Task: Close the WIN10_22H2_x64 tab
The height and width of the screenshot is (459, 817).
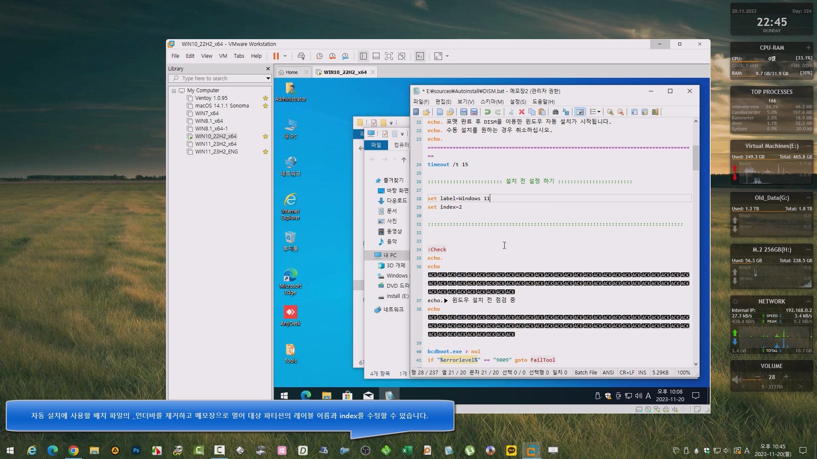Action: 373,72
